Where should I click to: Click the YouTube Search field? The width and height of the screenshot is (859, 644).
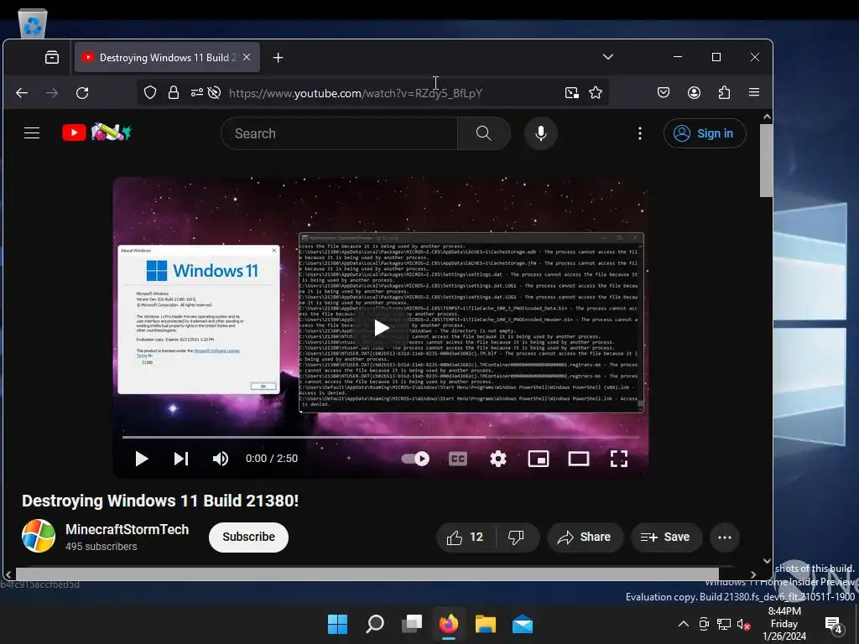(x=339, y=133)
